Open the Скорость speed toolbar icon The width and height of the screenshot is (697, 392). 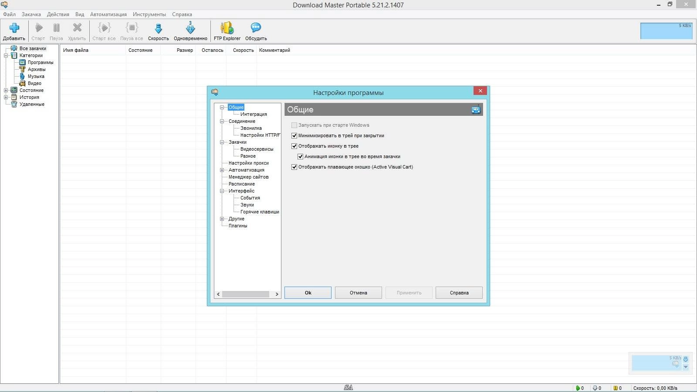[159, 28]
